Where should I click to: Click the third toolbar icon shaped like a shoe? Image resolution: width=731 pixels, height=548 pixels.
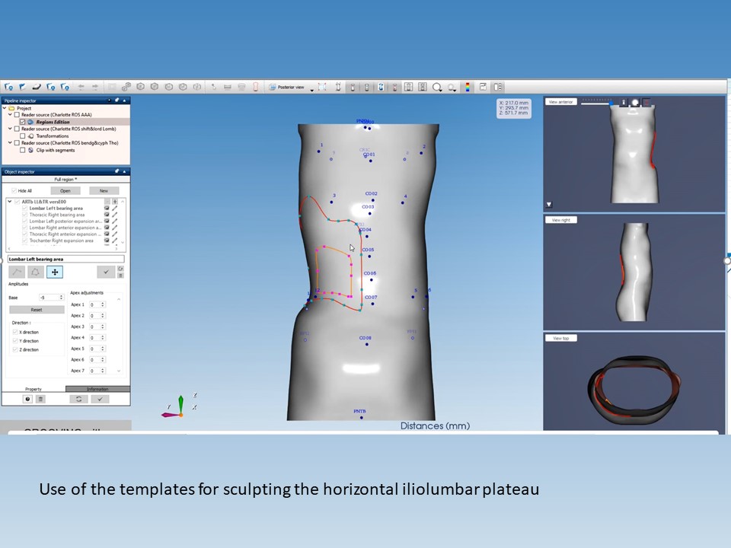pyautogui.click(x=37, y=87)
